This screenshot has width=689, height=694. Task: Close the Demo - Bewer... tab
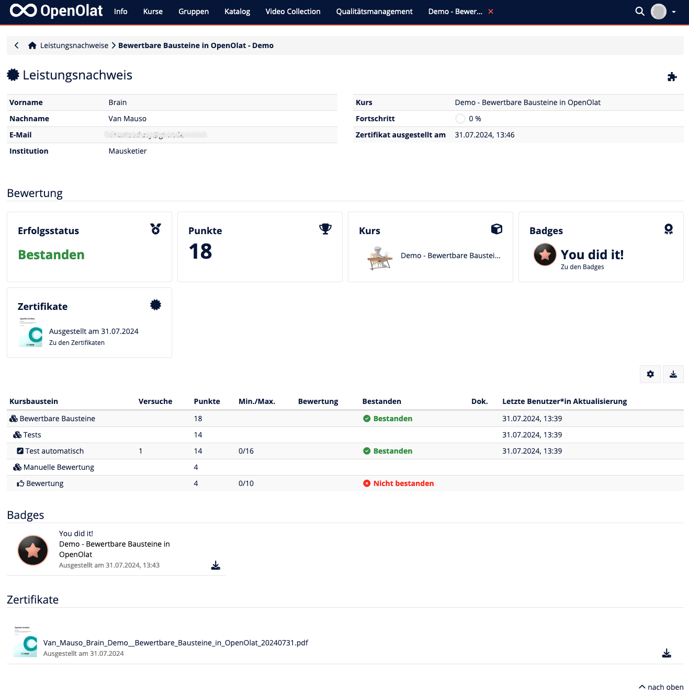(x=491, y=11)
